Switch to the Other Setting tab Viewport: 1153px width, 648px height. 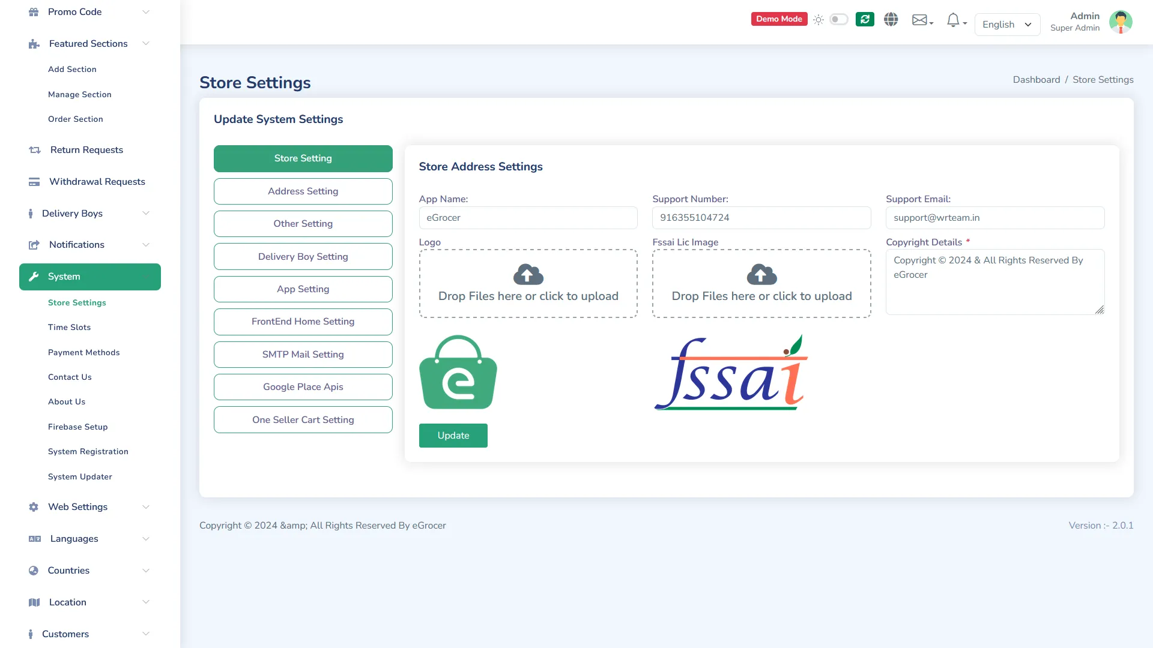coord(303,224)
